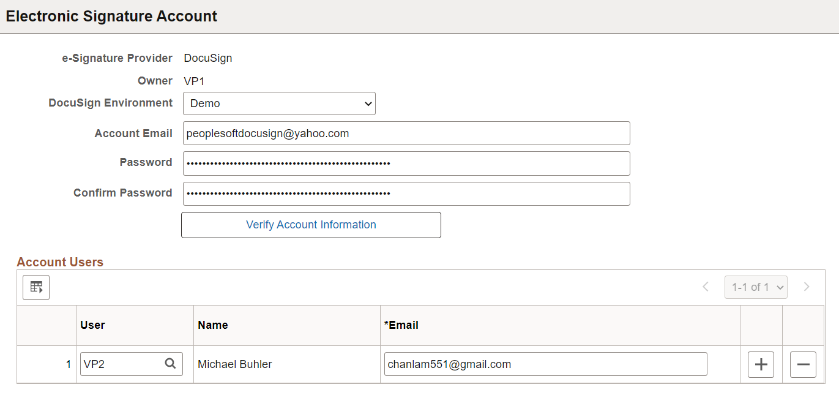The width and height of the screenshot is (839, 398).
Task: Click the previous page chevron in the grid
Action: click(x=706, y=287)
